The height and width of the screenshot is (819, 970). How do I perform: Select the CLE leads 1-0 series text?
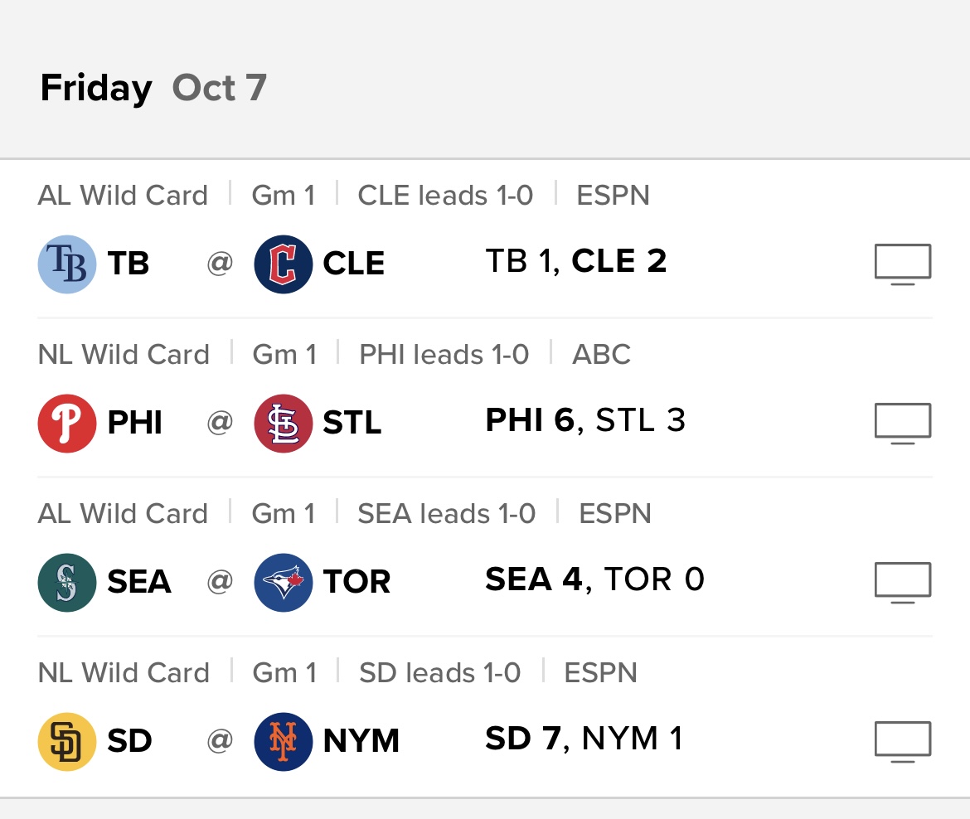(x=445, y=196)
